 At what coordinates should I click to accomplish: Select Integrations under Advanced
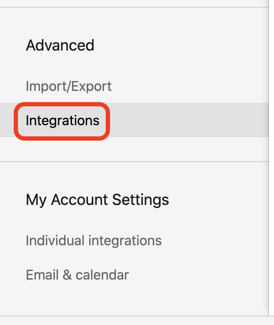(x=63, y=120)
